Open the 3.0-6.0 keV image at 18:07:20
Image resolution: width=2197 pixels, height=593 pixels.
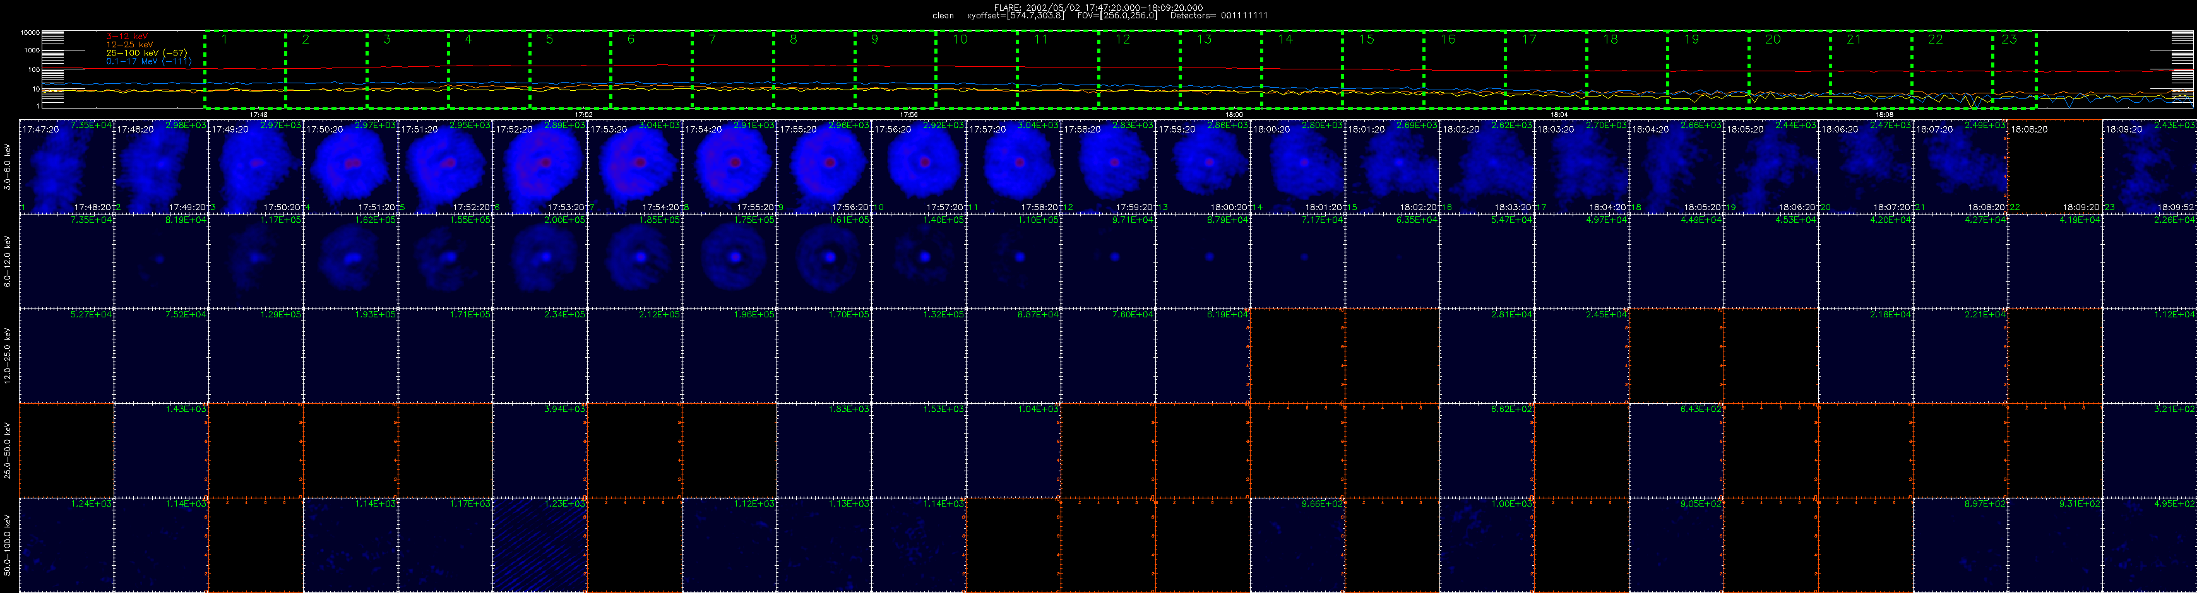tap(1960, 166)
